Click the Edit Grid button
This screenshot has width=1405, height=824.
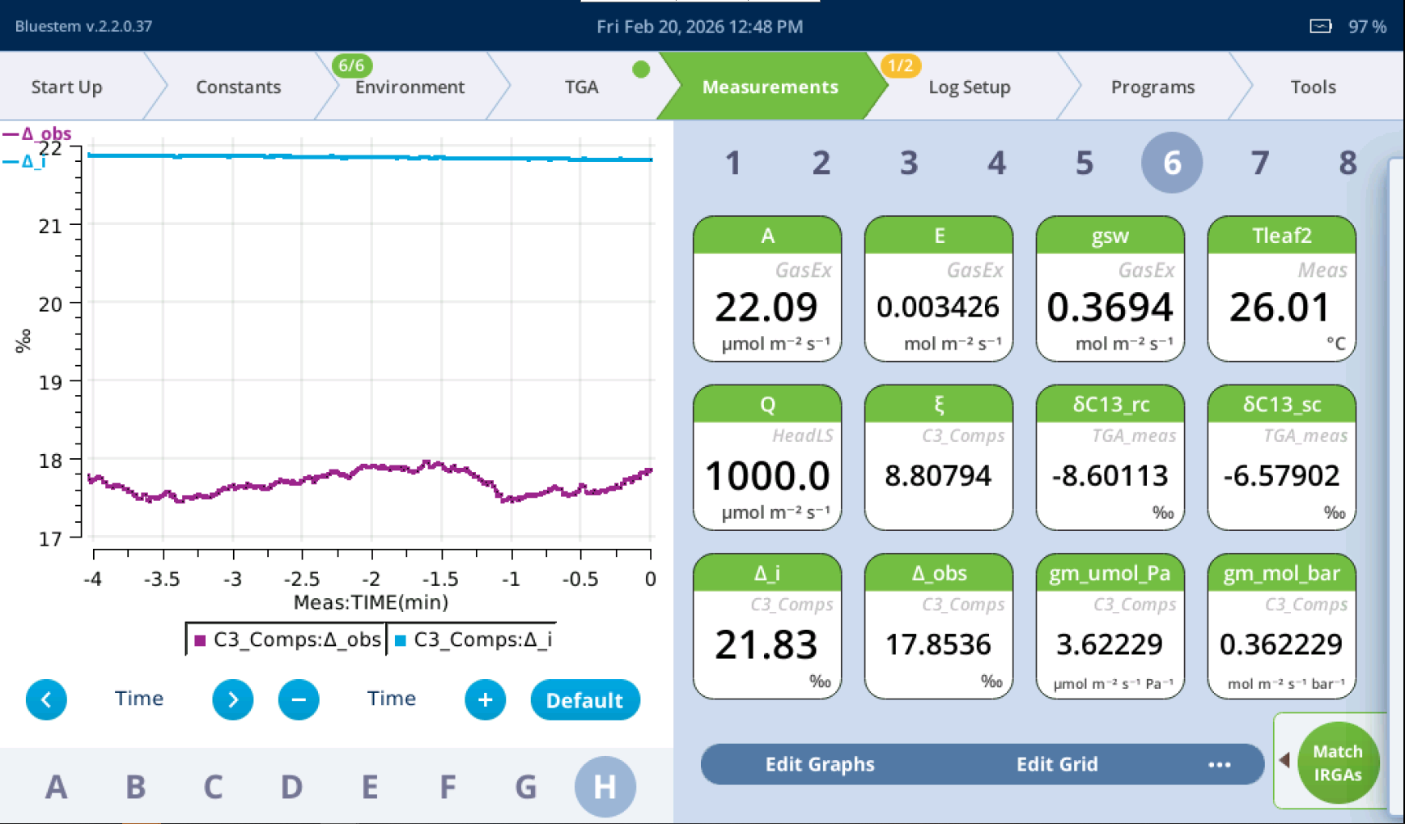tap(1056, 764)
